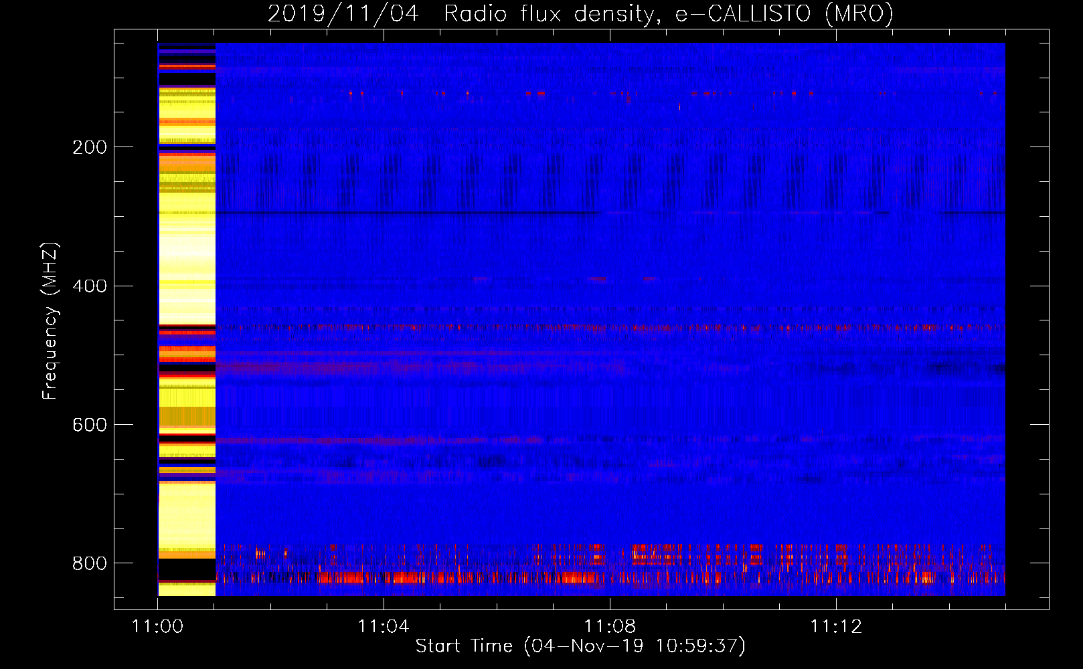Click the '11:04' time tick label

tap(384, 627)
